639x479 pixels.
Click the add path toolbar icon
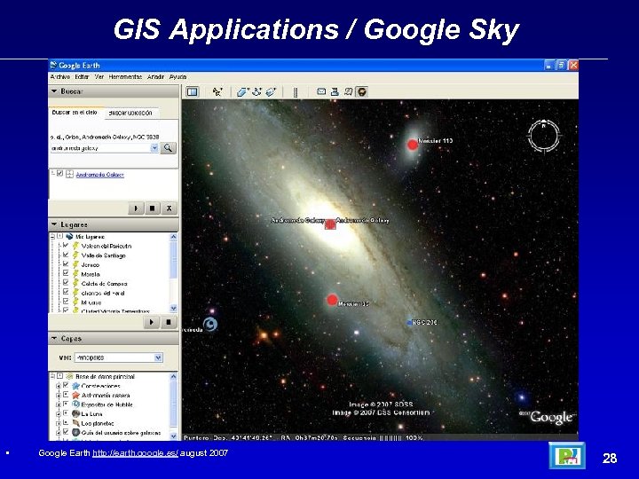[256, 92]
